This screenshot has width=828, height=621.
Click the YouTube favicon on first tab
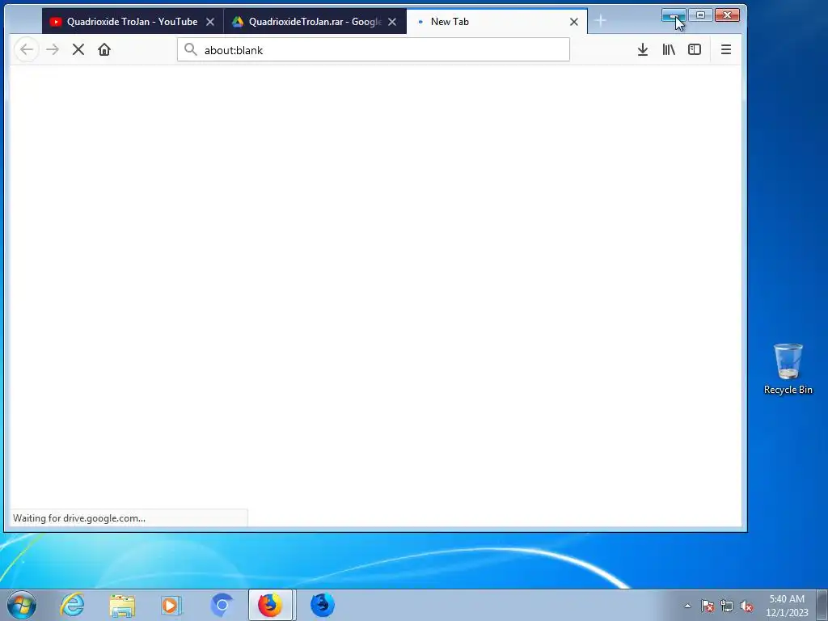(56, 22)
